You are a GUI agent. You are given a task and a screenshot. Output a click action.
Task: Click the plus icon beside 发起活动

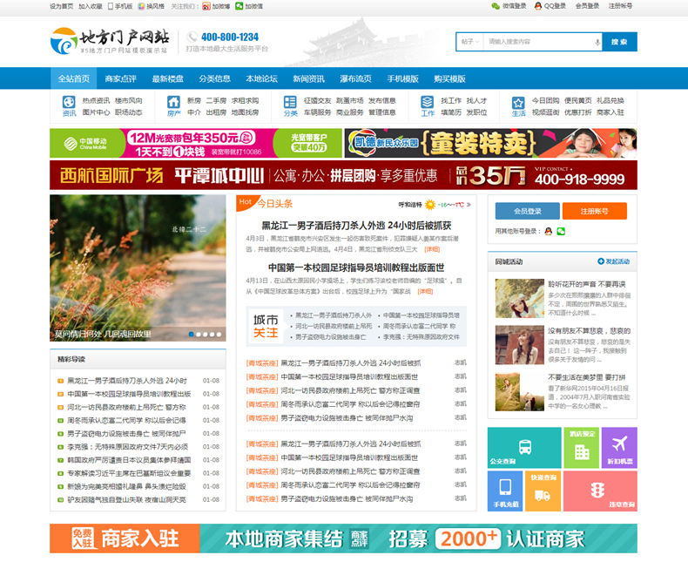pos(601,261)
